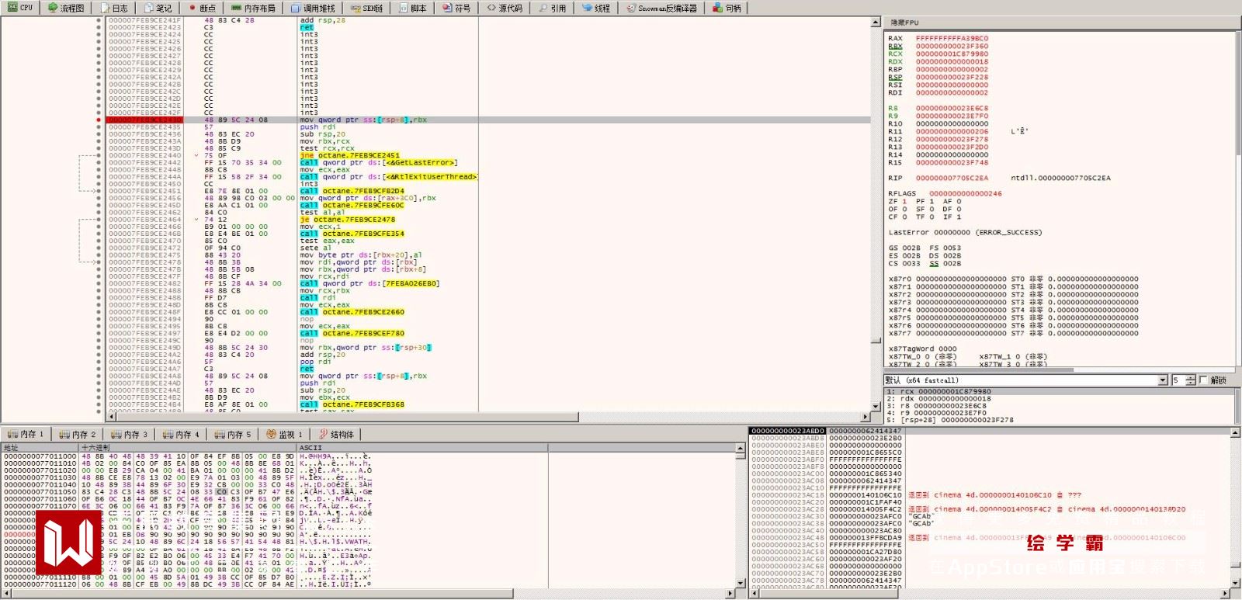Select the RAX register value
The height and width of the screenshot is (600, 1242).
952,39
